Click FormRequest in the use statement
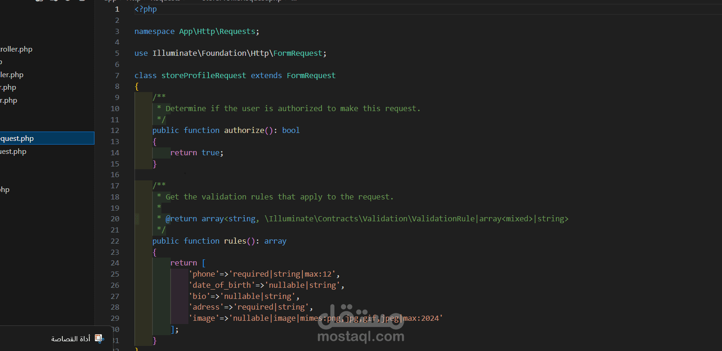Image resolution: width=722 pixels, height=351 pixels. pyautogui.click(x=298, y=53)
